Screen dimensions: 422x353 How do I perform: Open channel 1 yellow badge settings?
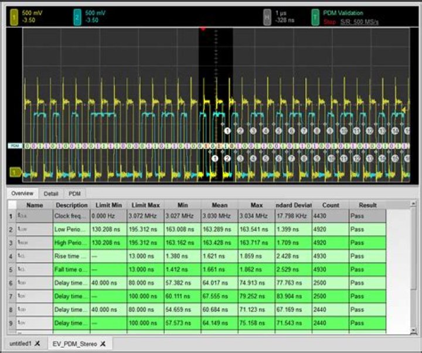pos(14,17)
